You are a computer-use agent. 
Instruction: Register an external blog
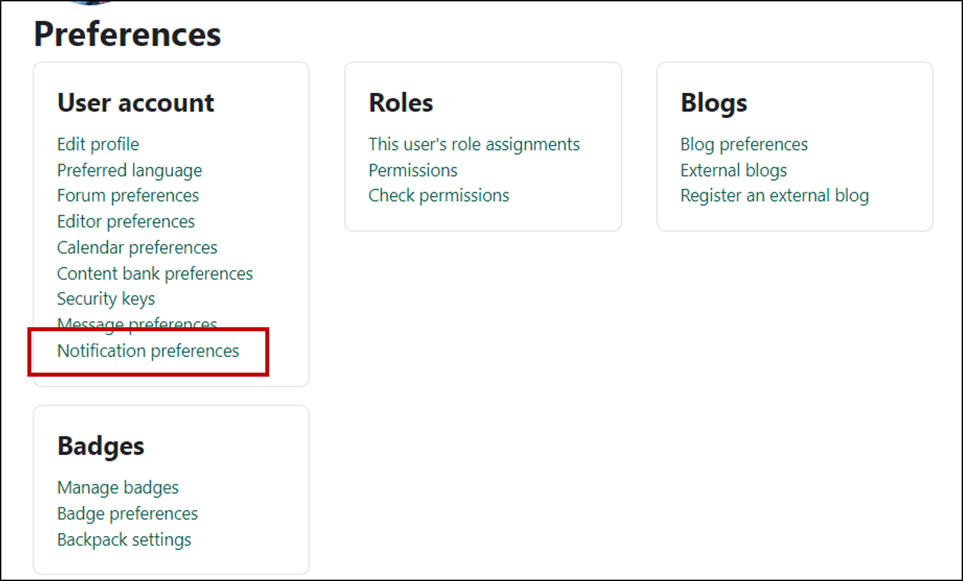(775, 195)
